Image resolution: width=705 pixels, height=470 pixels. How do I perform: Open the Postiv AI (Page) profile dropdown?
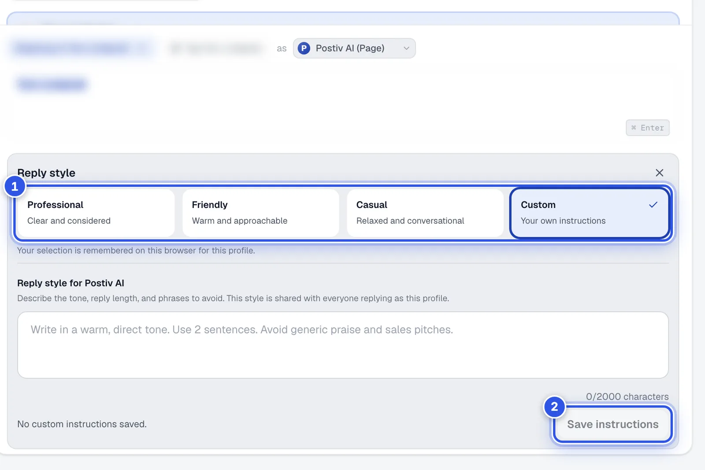point(354,48)
